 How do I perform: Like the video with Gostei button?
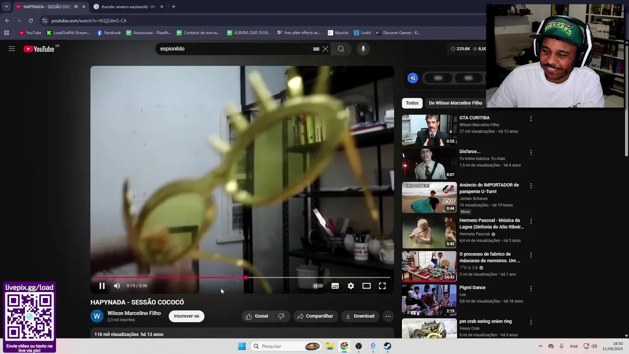pos(257,316)
